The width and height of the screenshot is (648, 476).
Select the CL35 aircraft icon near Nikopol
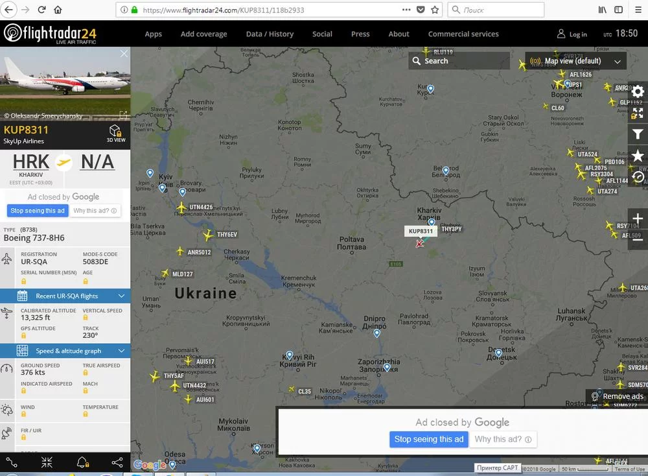point(292,389)
